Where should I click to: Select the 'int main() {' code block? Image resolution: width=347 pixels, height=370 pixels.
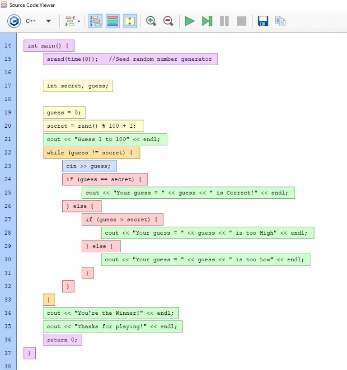(49, 46)
